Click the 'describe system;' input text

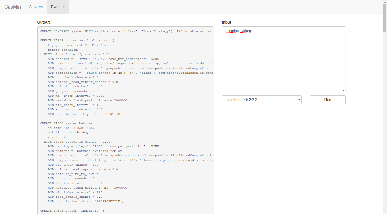pos(238,31)
